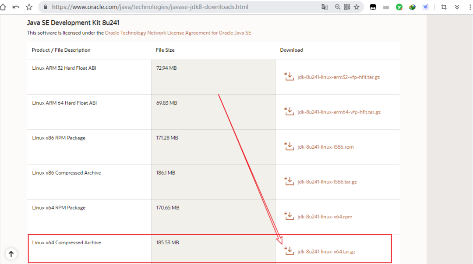Click the crop screenshot tool icon
This screenshot has width=473, height=264.
(x=444, y=7)
